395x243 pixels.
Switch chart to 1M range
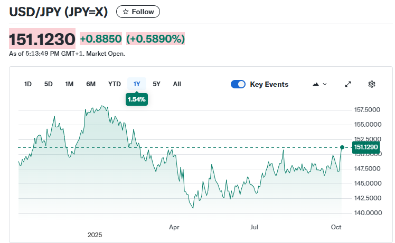69,84
